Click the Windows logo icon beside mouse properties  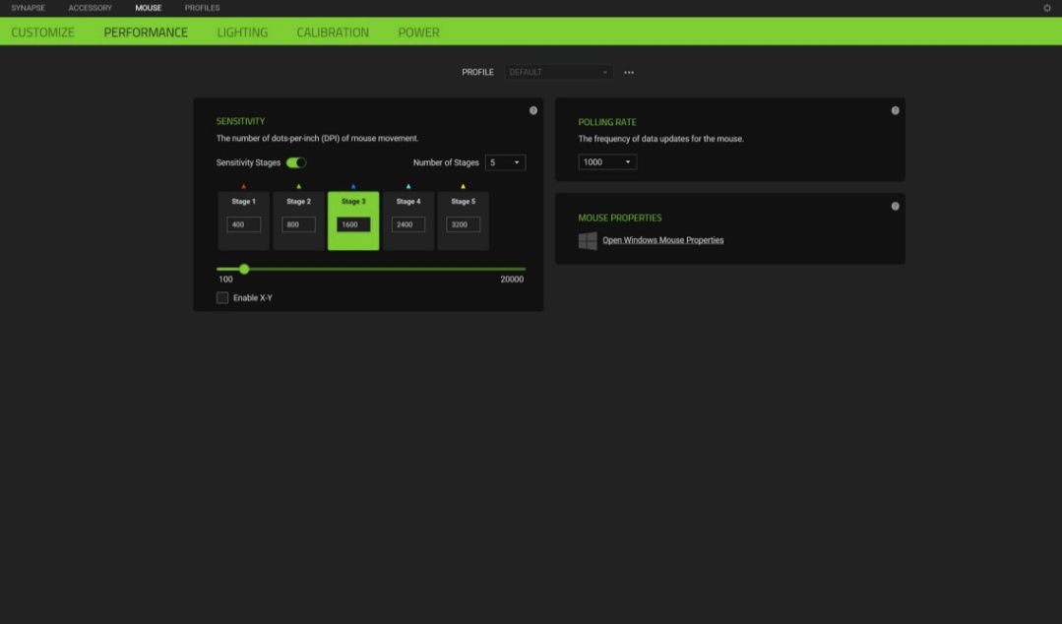pyautogui.click(x=588, y=240)
